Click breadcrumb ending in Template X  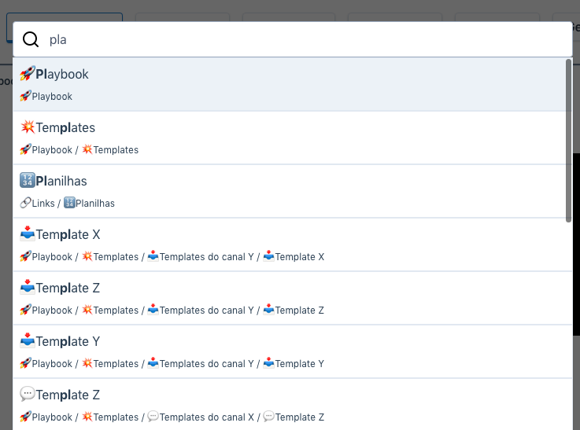pyautogui.click(x=172, y=256)
